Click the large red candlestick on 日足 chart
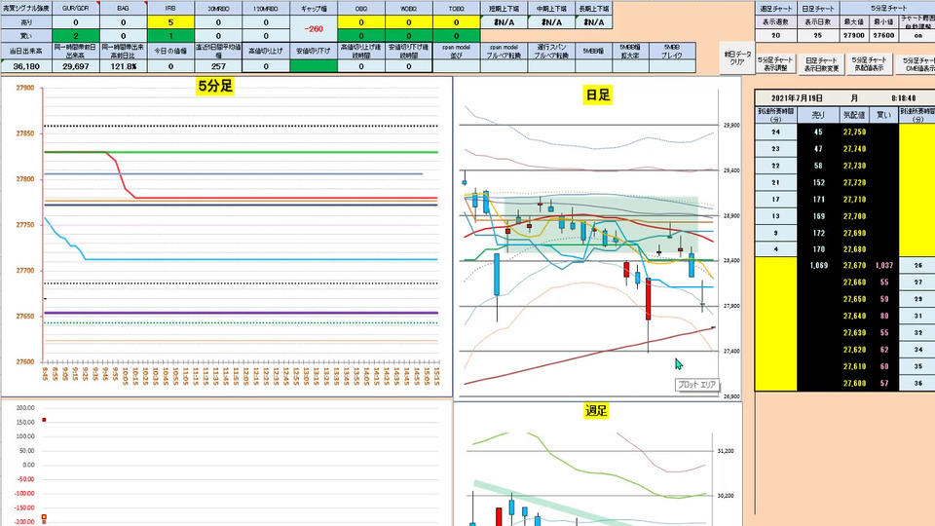This screenshot has width=935, height=526. coord(649,299)
